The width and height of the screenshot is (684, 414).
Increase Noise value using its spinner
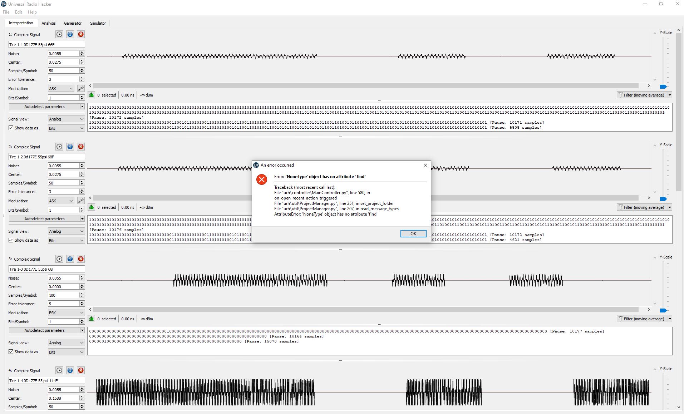[x=82, y=52]
